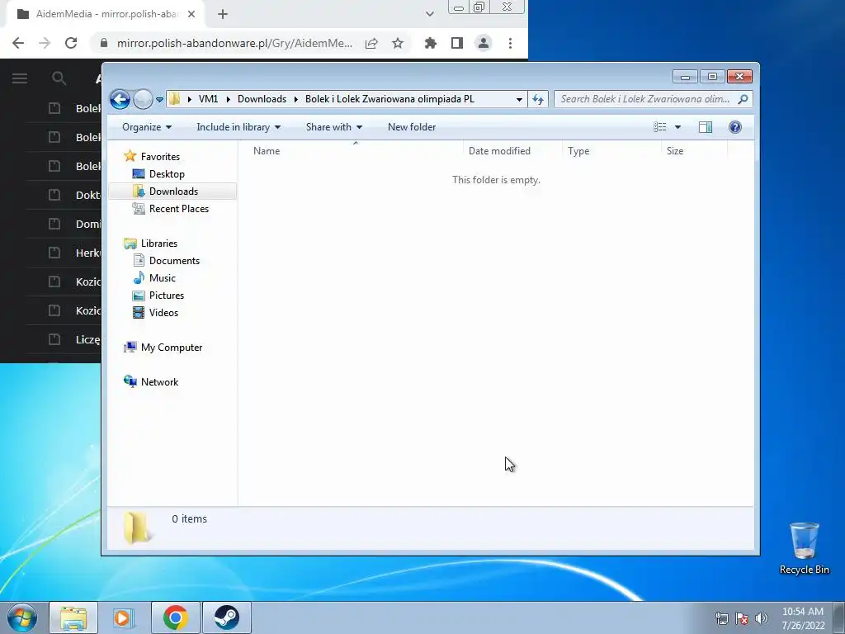The height and width of the screenshot is (634, 845).
Task: Open the Pictures library
Action: point(167,296)
